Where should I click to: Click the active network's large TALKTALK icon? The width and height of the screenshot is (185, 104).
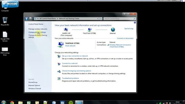click(x=61, y=45)
